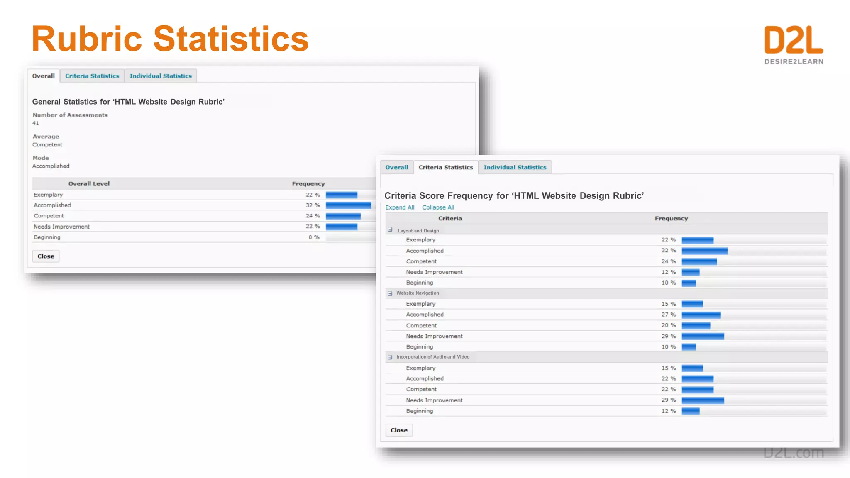This screenshot has width=850, height=478.
Task: Collapse Incorporation of Audio and Video group
Action: pos(390,357)
